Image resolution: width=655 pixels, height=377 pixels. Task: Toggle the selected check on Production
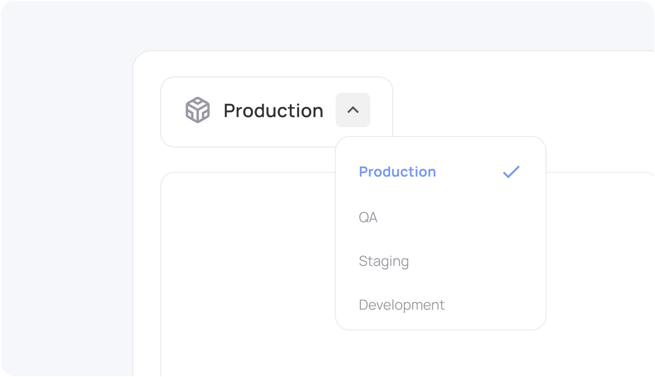pos(511,172)
